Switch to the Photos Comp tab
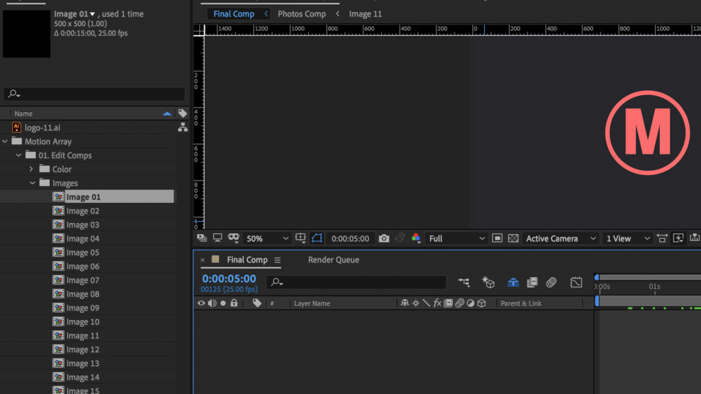701x394 pixels. click(301, 14)
